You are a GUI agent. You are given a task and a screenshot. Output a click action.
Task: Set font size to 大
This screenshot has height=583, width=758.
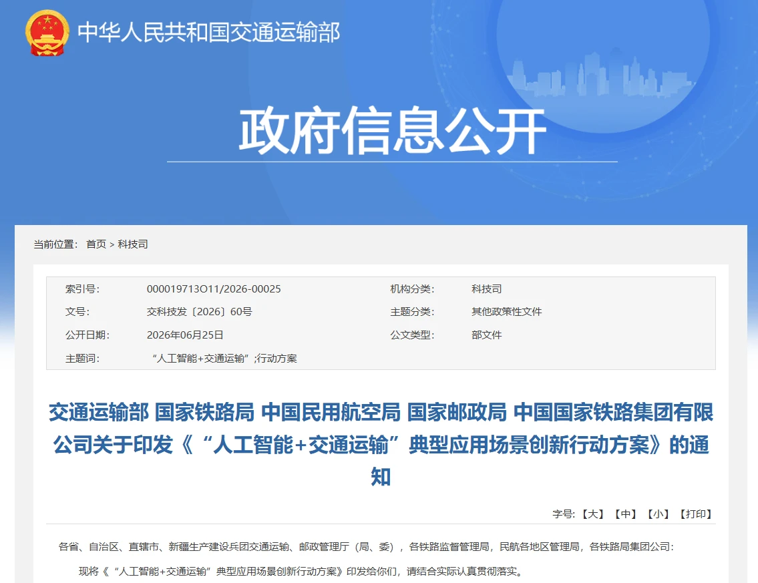592,514
